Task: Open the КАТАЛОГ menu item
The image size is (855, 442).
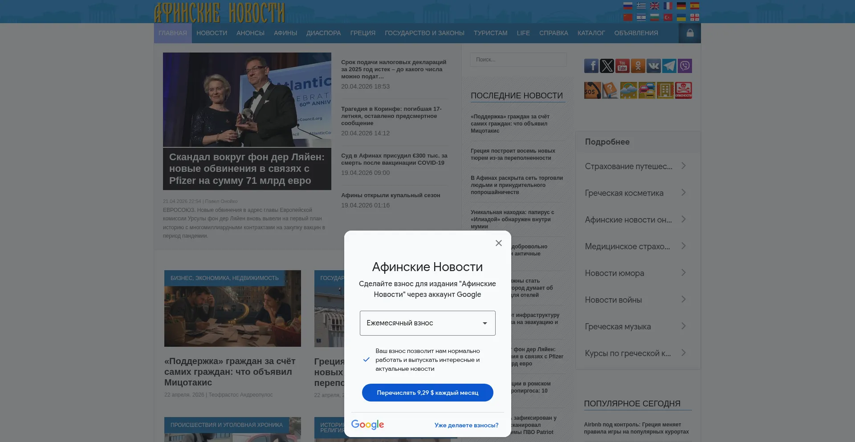Action: [x=591, y=33]
